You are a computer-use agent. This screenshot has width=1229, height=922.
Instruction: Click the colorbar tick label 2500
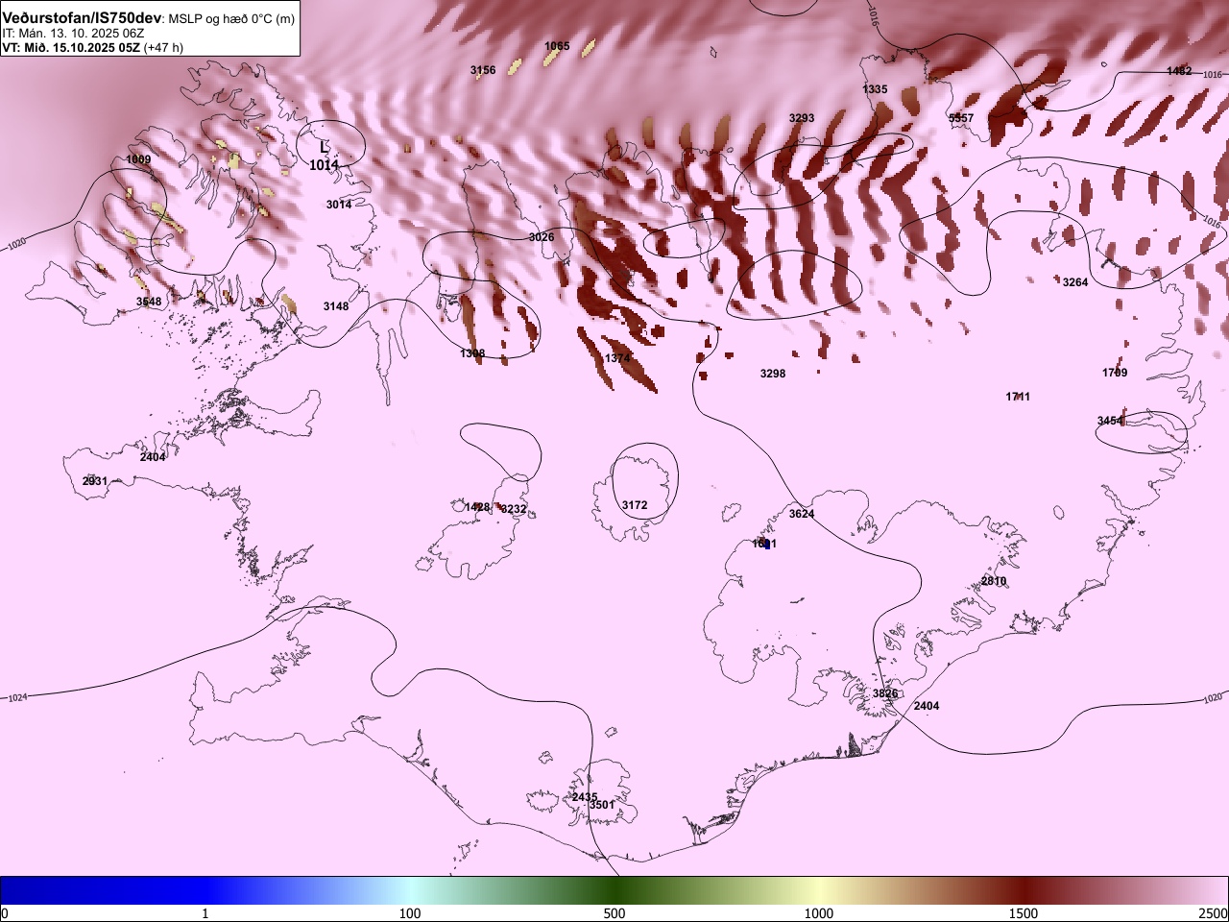tap(1214, 913)
